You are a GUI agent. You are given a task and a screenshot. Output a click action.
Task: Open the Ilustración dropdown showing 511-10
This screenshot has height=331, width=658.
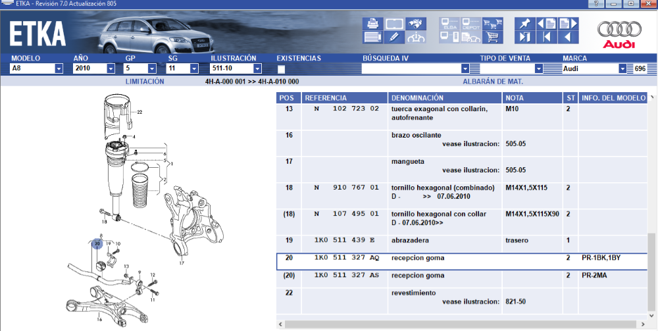click(x=257, y=68)
